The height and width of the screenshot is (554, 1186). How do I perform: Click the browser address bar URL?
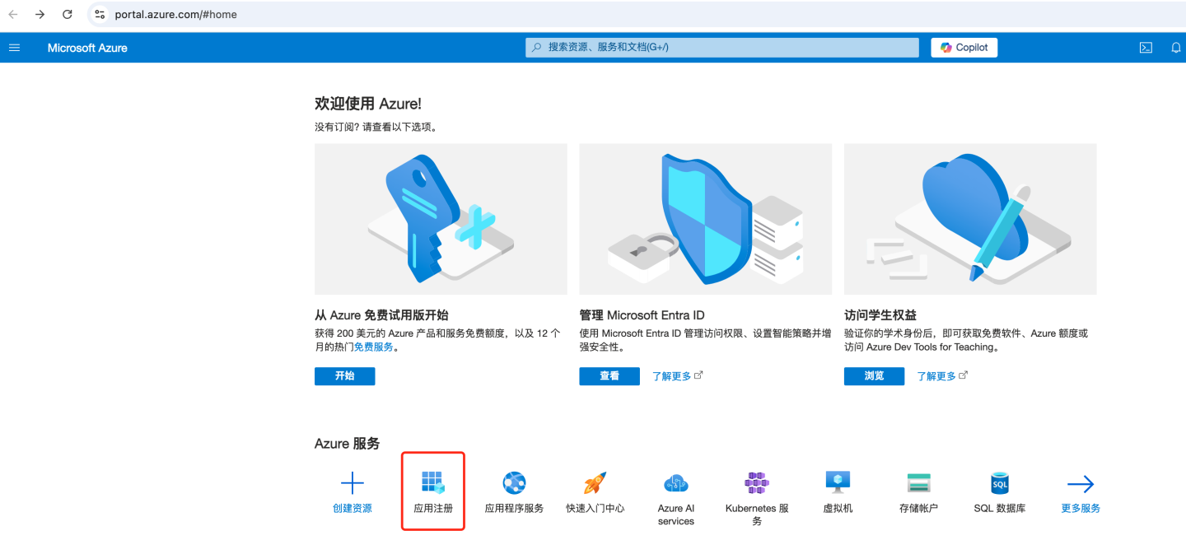click(176, 14)
